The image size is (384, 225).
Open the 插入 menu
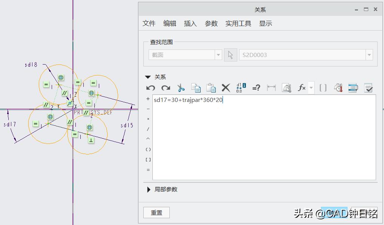190,23
